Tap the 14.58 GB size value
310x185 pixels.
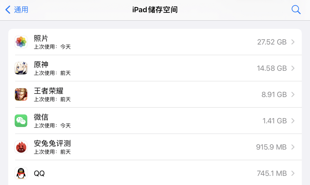pos(272,68)
